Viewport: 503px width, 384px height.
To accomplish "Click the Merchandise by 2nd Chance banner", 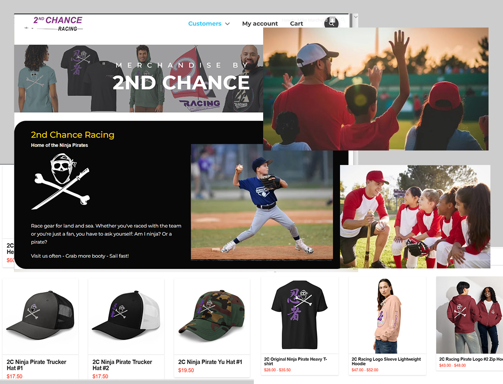I will coord(139,78).
